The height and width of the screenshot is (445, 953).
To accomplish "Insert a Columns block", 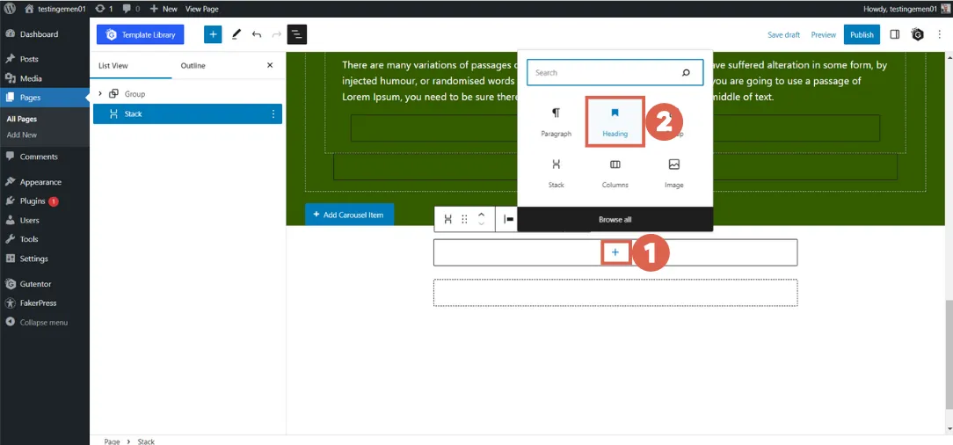I will click(x=615, y=173).
